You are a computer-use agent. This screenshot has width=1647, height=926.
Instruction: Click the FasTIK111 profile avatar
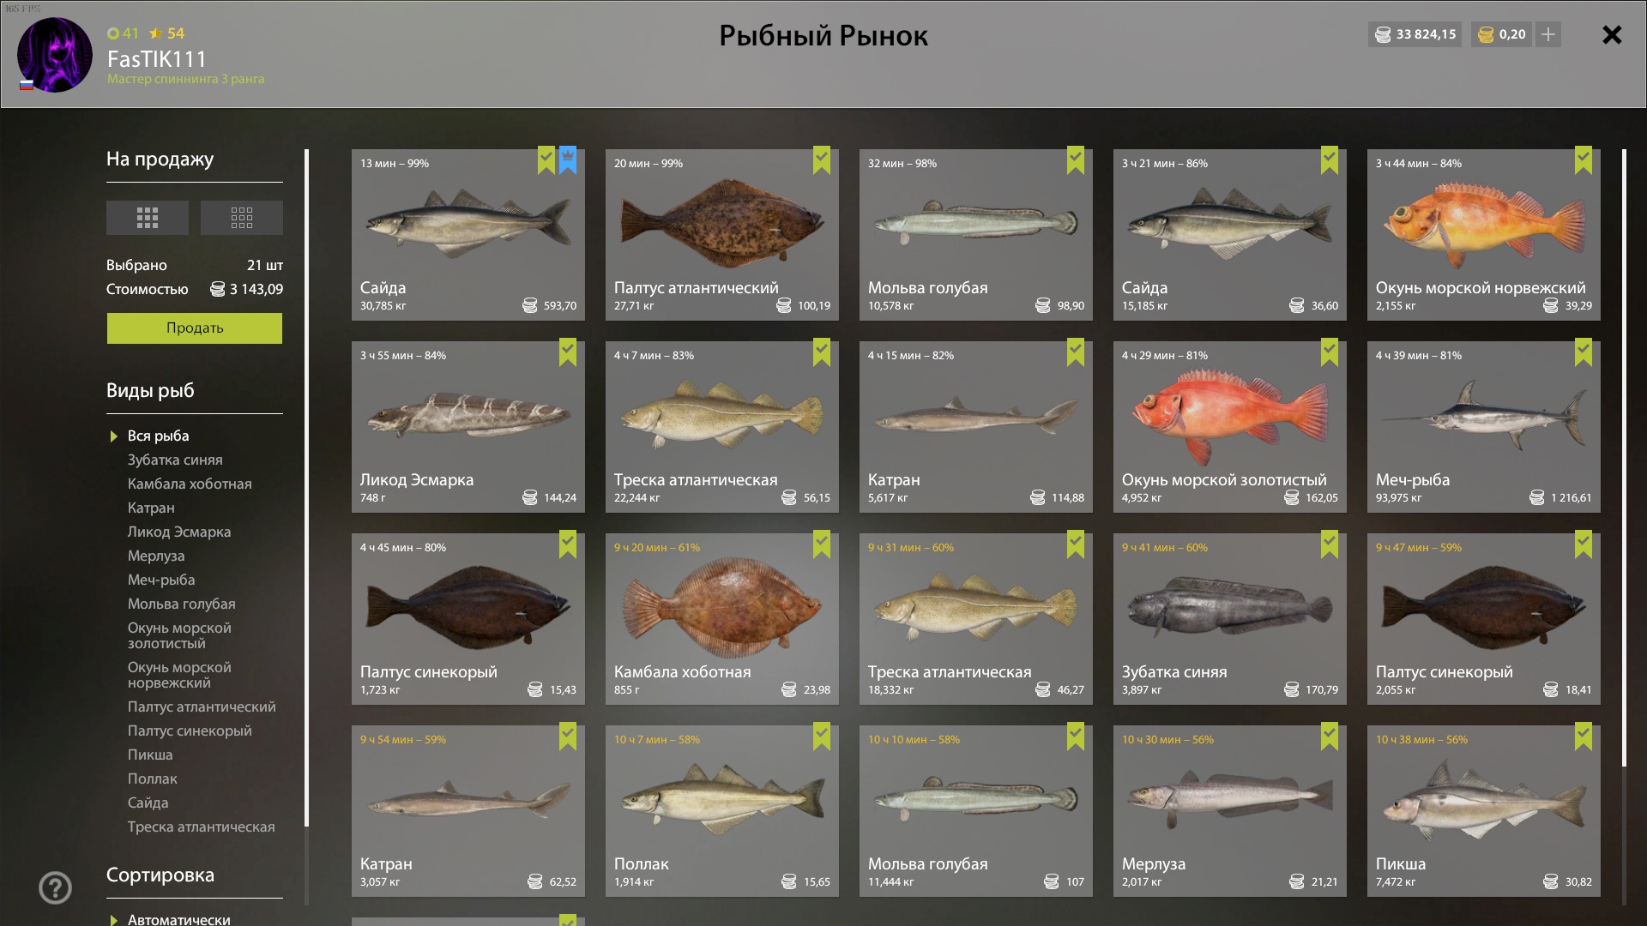click(55, 55)
